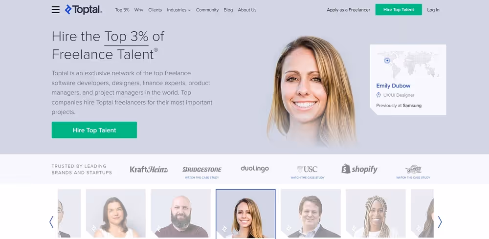Click the KraftHeinz brand logo

149,169
